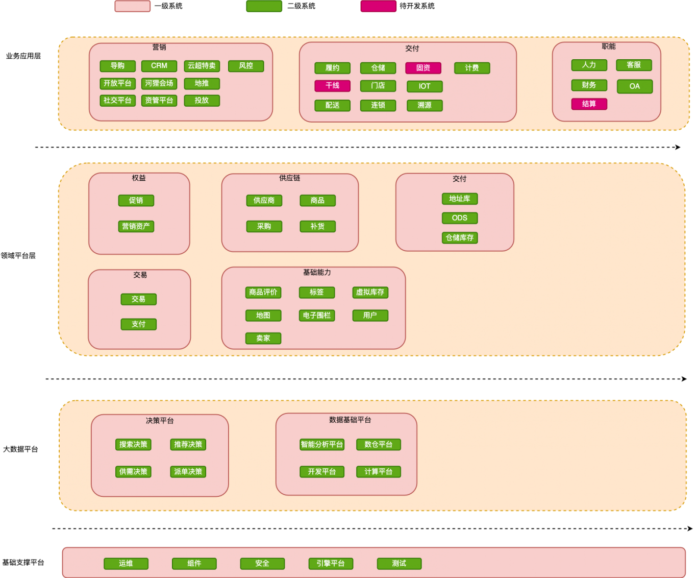Click the 开放平台 box in 营销
697x578 pixels.
pos(117,83)
